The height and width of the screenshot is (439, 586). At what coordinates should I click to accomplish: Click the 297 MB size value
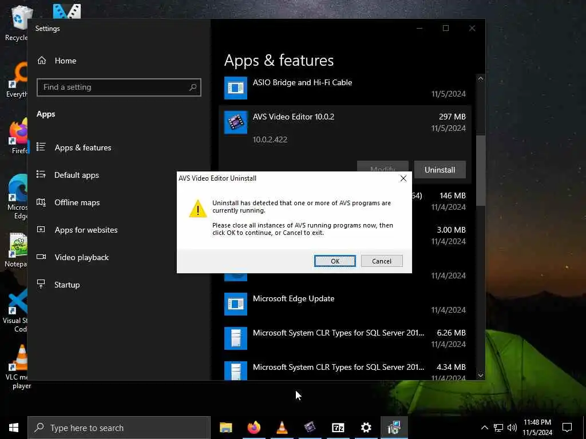tap(452, 117)
